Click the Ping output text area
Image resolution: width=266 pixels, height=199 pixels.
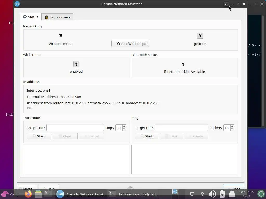point(185,159)
